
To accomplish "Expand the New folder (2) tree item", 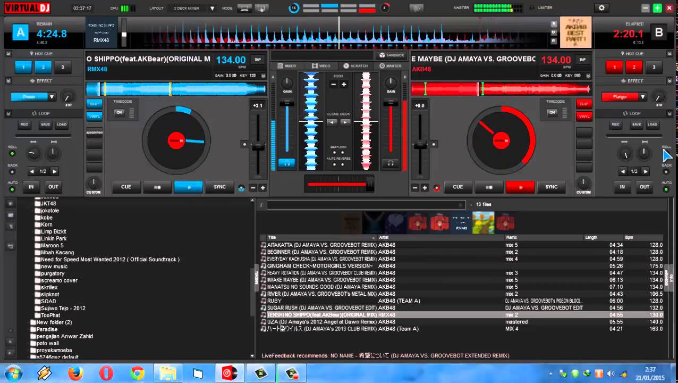I will coord(28,322).
